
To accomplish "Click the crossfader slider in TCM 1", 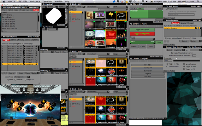I will tap(146, 14).
